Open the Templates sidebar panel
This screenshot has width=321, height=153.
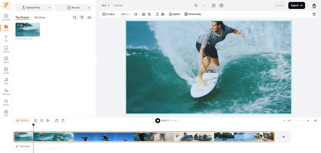pyautogui.click(x=6, y=17)
